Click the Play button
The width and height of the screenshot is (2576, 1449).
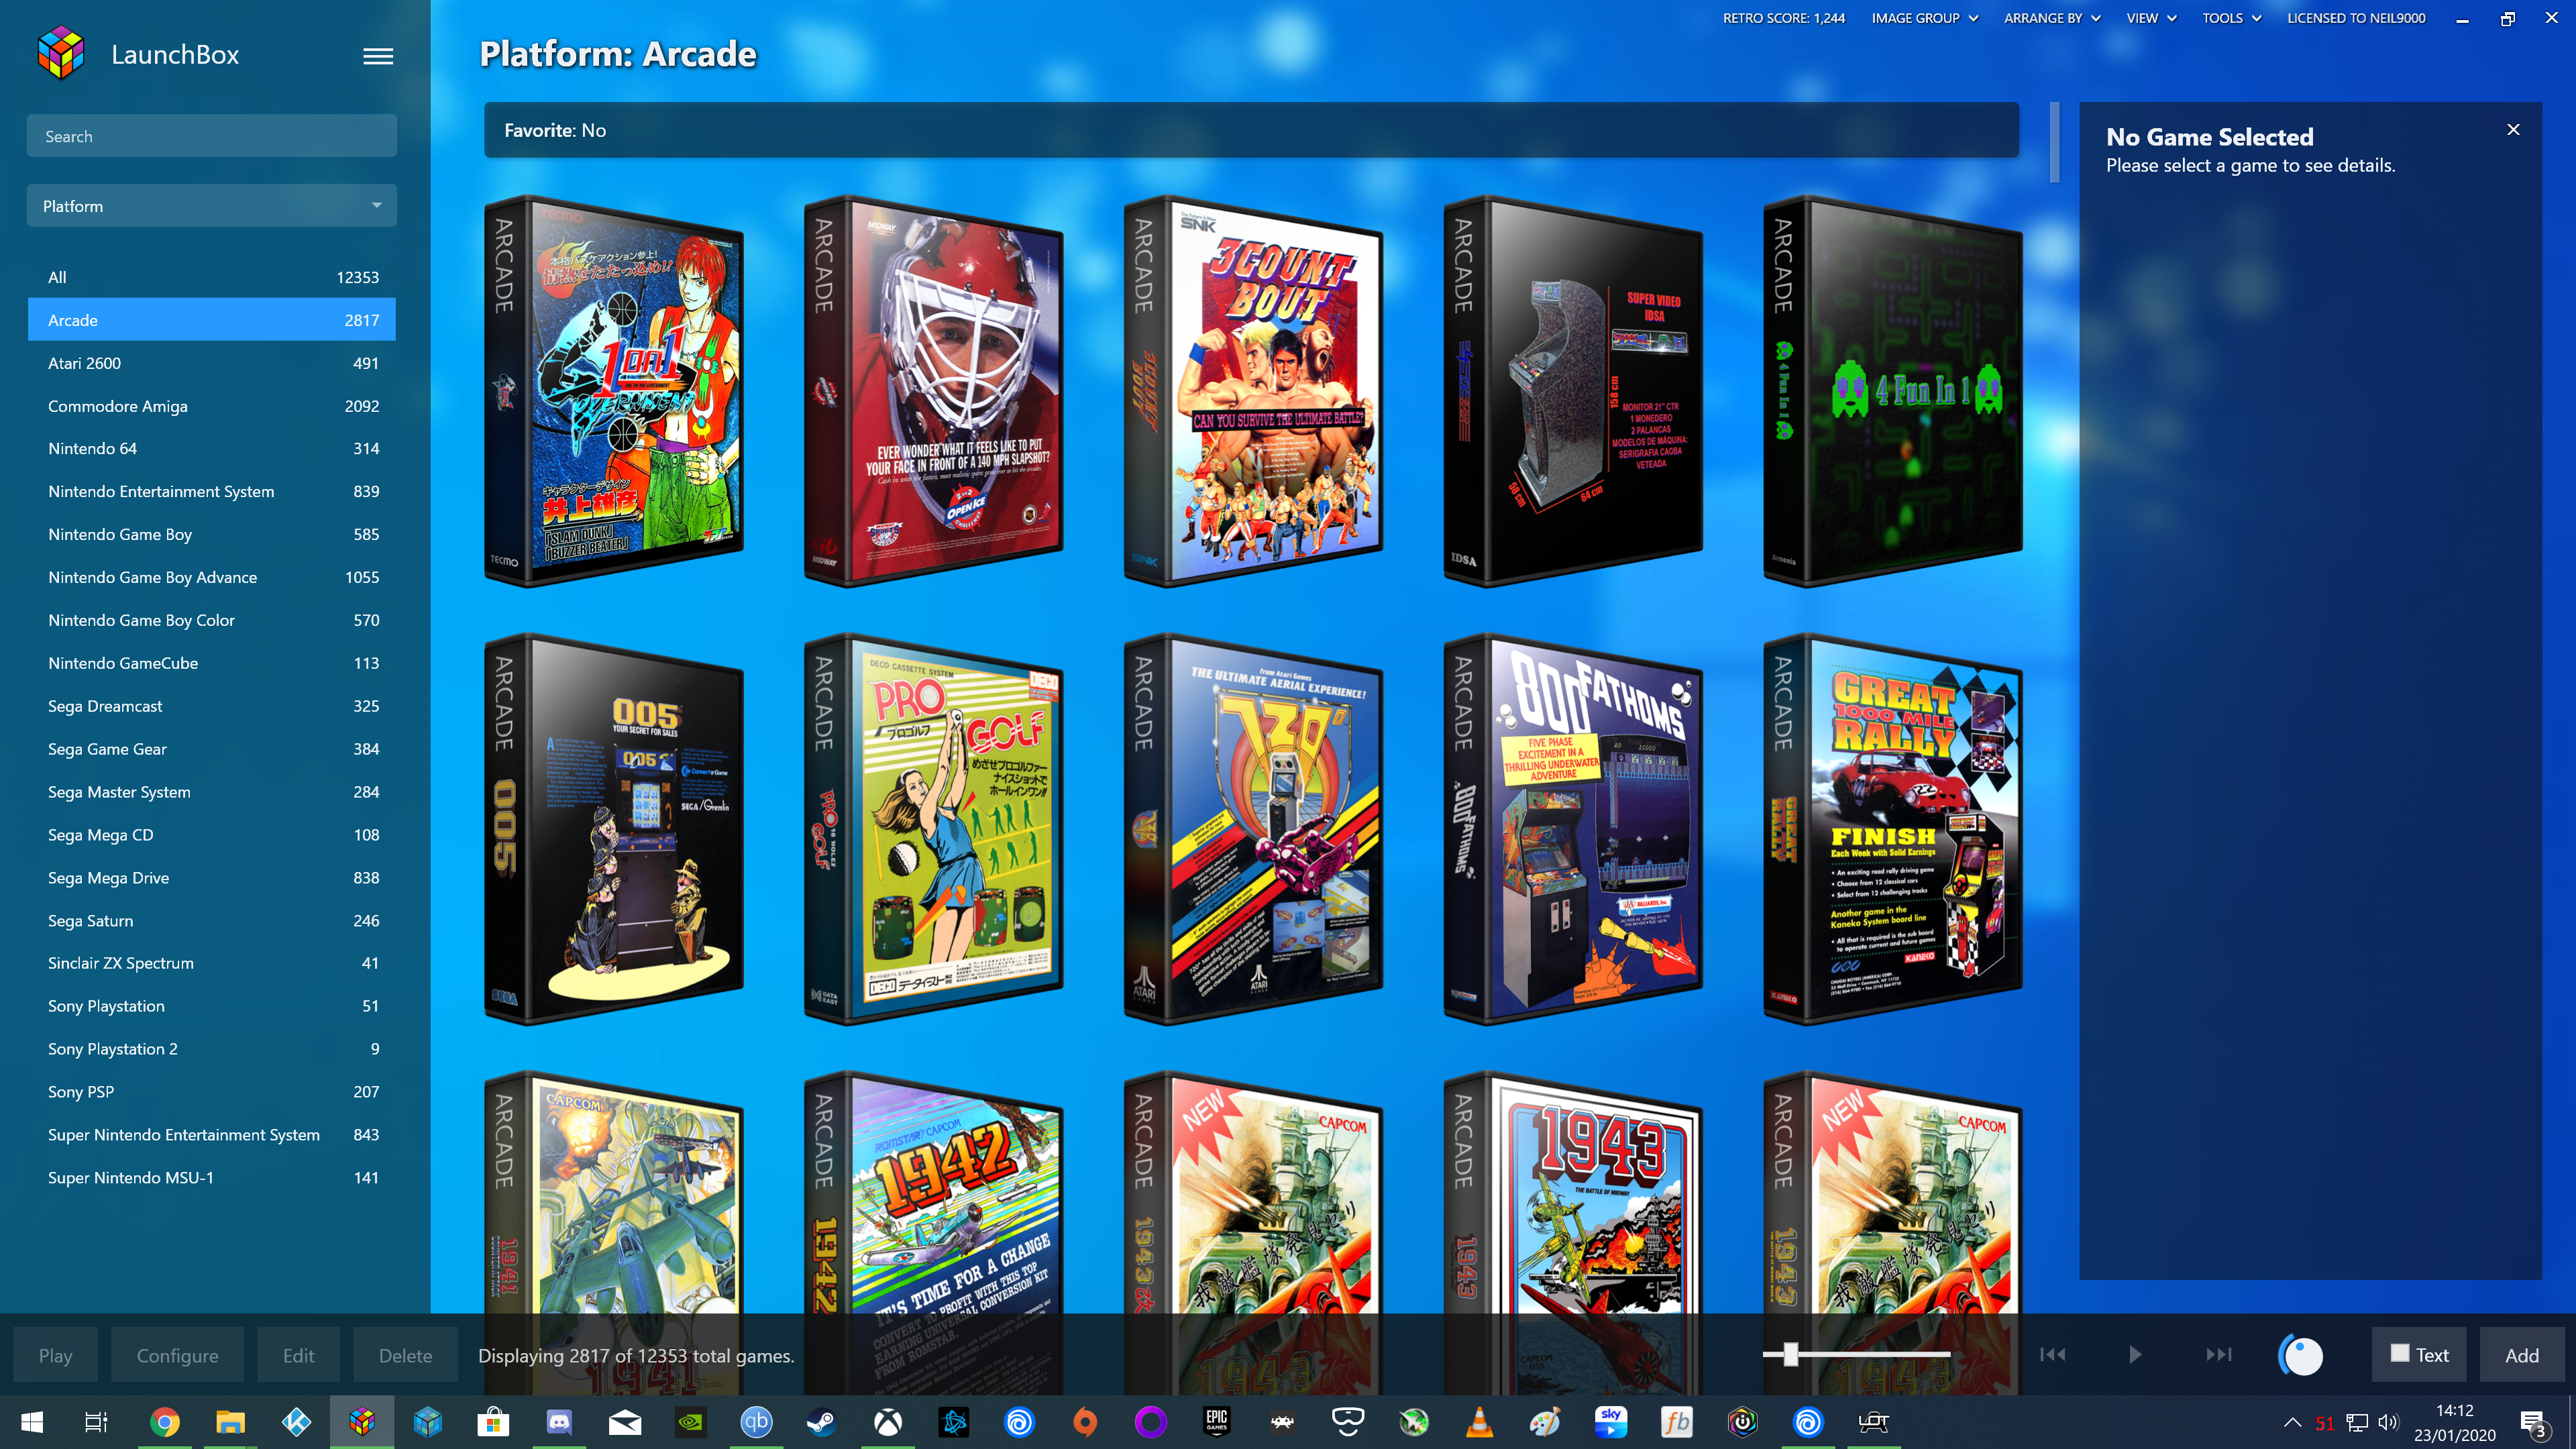[x=55, y=1355]
